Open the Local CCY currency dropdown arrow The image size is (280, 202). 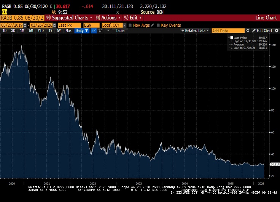[125, 25]
